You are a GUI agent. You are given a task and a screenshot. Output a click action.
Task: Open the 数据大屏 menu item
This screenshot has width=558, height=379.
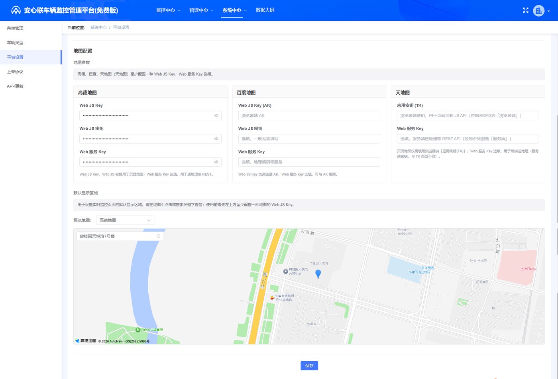(265, 10)
